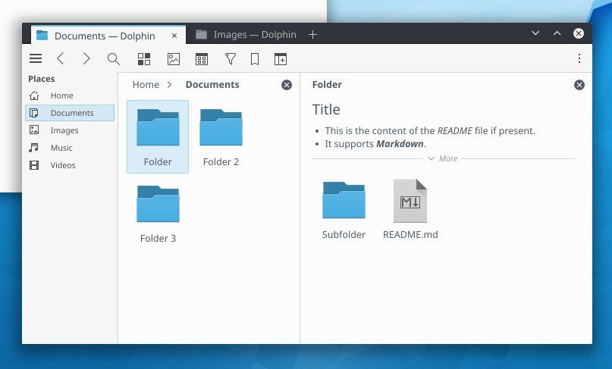
Task: Select Home in Places sidebar
Action: point(70,95)
